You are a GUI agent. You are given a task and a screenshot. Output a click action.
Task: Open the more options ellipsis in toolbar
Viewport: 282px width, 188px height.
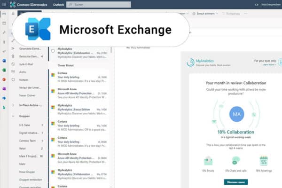pyautogui.click(x=246, y=14)
